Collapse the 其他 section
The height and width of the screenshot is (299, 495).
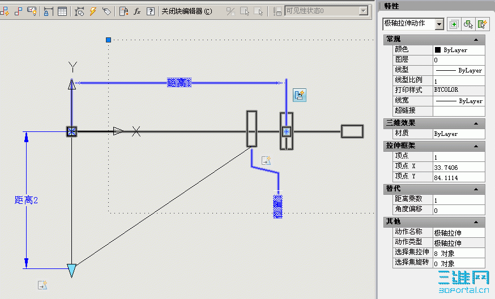(476, 221)
